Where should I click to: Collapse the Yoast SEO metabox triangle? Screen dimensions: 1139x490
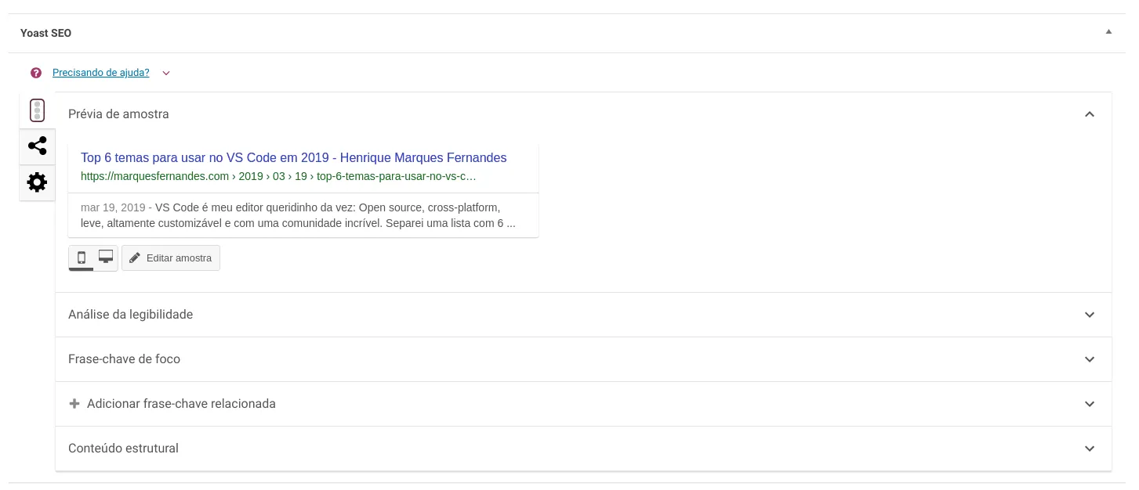tap(1108, 32)
